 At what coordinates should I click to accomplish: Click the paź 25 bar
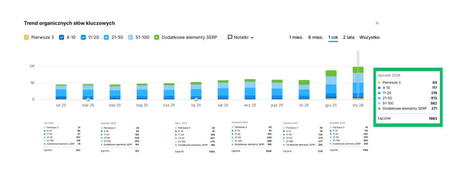pyautogui.click(x=277, y=90)
